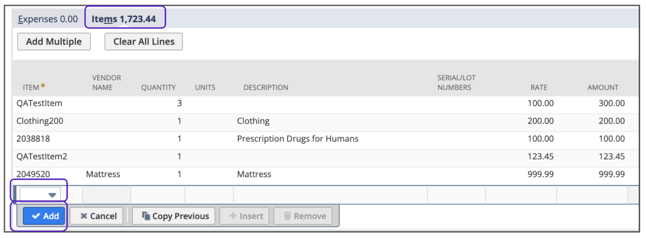Click the 2049520 Mattress item cell
This screenshot has width=646, height=238.
click(x=34, y=174)
